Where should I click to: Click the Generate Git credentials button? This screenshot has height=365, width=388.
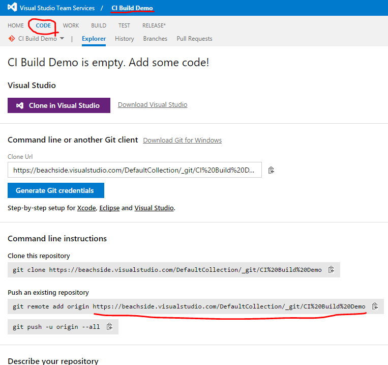point(56,190)
